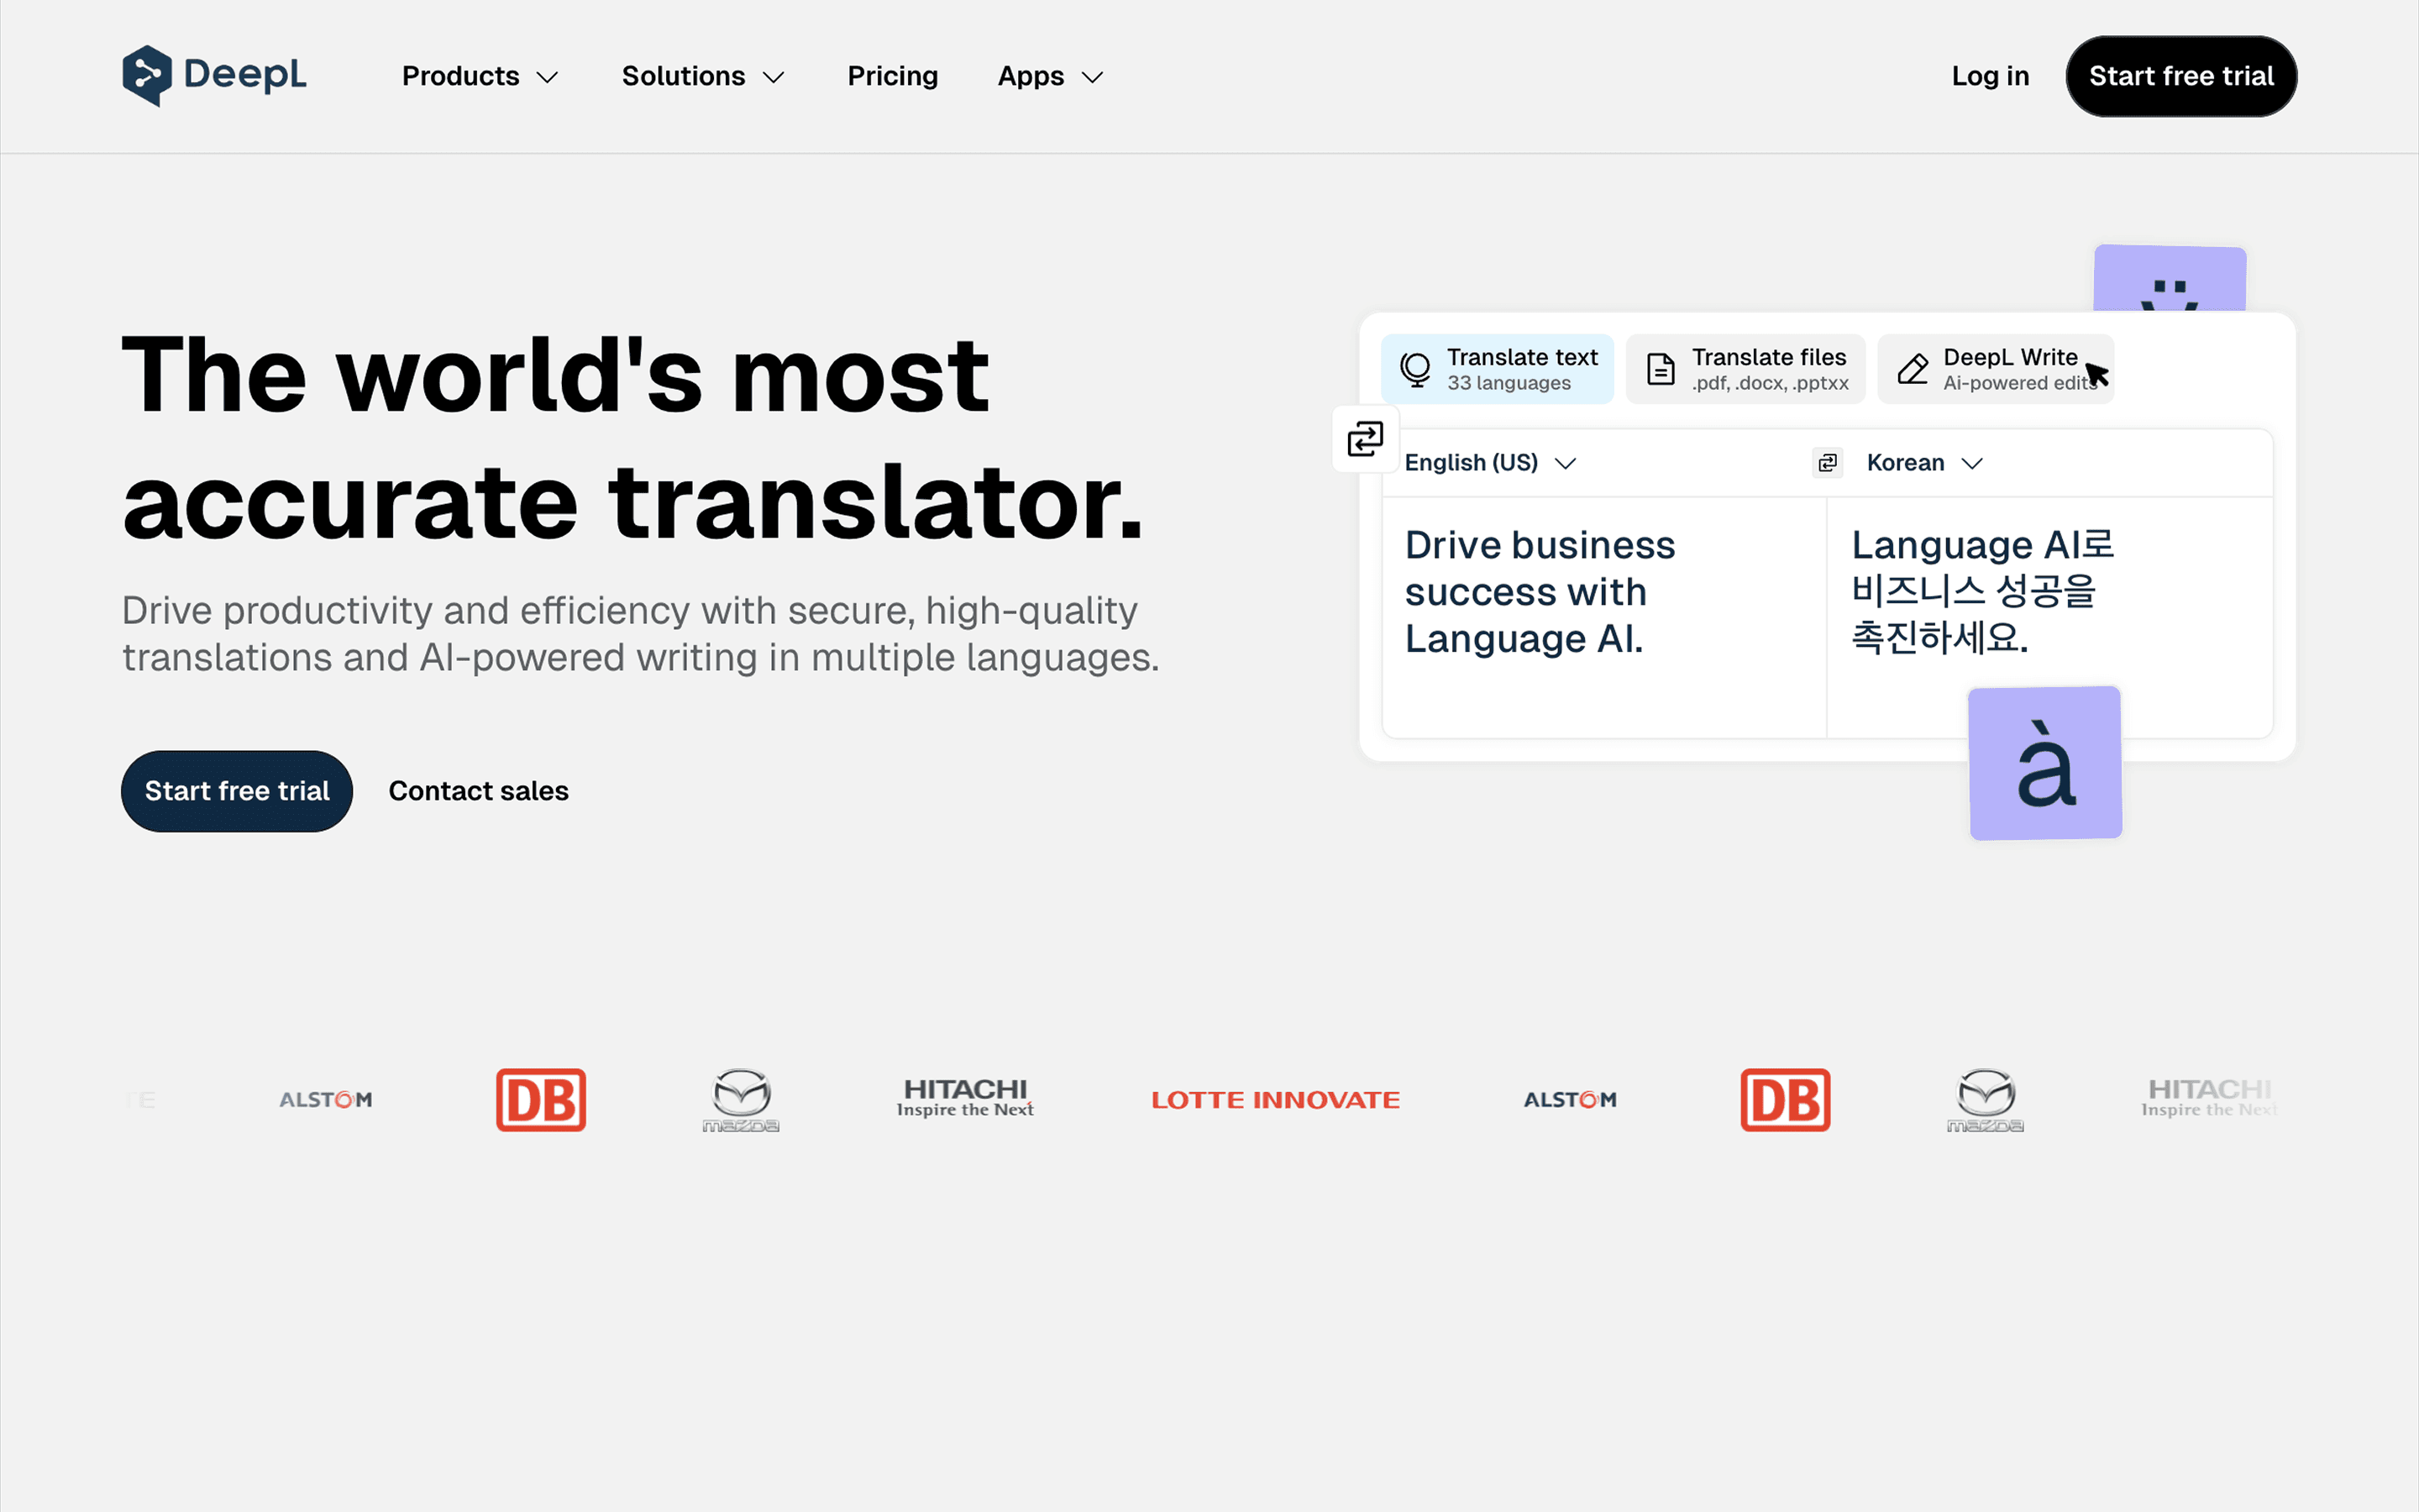Switch to the Translate files tab
2419x1512 pixels.
click(x=1745, y=369)
